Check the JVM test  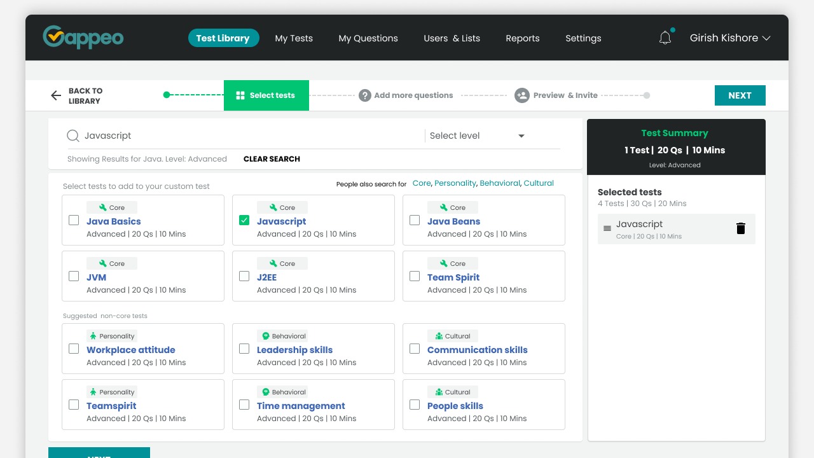pyautogui.click(x=74, y=276)
